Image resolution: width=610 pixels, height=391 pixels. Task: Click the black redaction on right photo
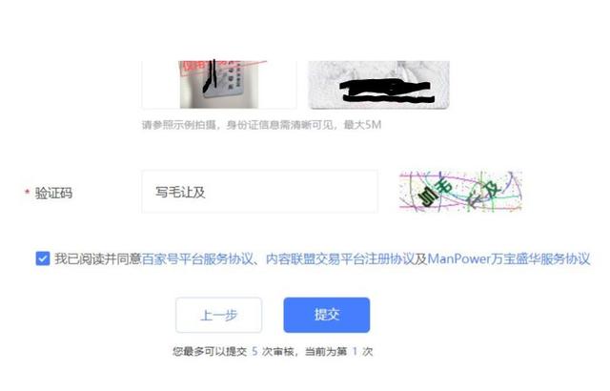387,91
